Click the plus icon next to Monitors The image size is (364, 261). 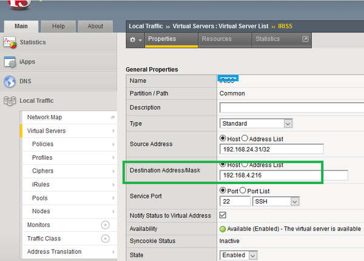(x=105, y=225)
